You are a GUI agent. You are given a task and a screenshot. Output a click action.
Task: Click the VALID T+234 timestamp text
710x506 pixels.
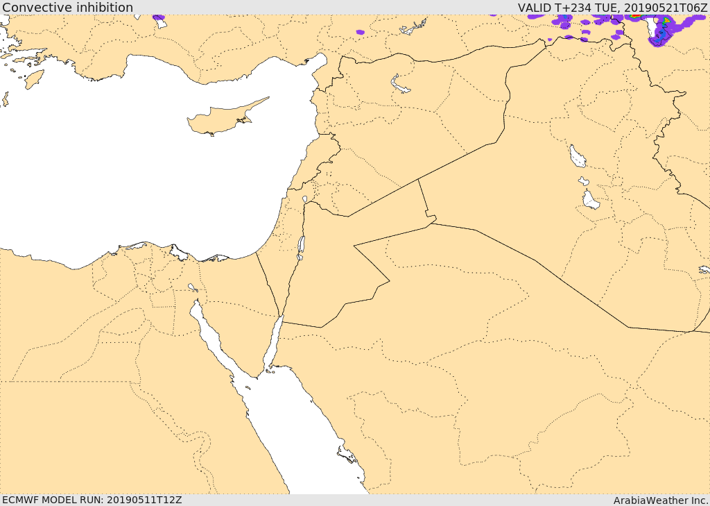[x=612, y=8]
